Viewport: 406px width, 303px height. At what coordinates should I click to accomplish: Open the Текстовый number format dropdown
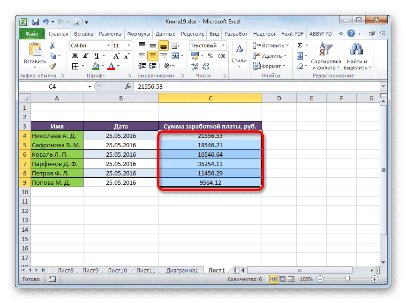point(223,45)
